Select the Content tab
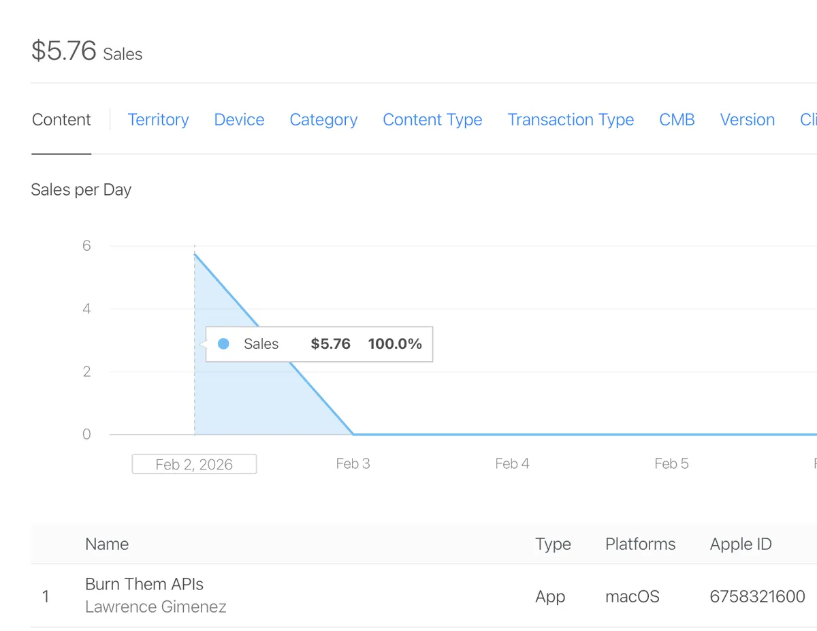 point(61,120)
